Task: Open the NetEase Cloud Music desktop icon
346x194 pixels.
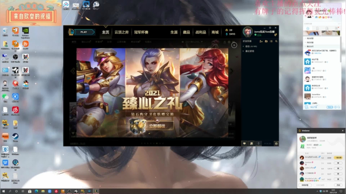Action: (x=15, y=111)
